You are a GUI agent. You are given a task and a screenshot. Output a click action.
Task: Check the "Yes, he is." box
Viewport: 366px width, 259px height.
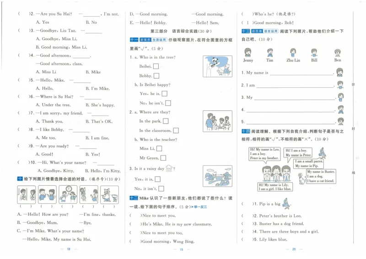click(164, 94)
